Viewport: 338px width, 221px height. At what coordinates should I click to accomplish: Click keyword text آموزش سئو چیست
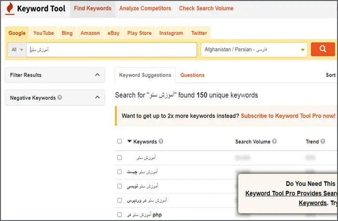coord(142,172)
